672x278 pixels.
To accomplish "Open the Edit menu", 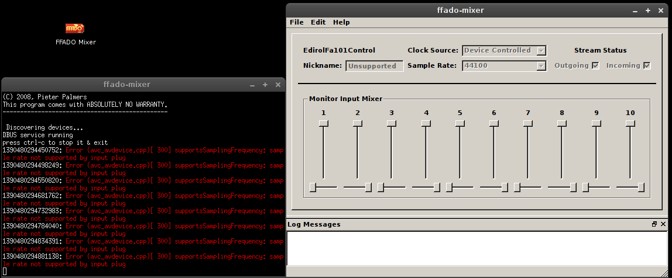I will (x=318, y=22).
